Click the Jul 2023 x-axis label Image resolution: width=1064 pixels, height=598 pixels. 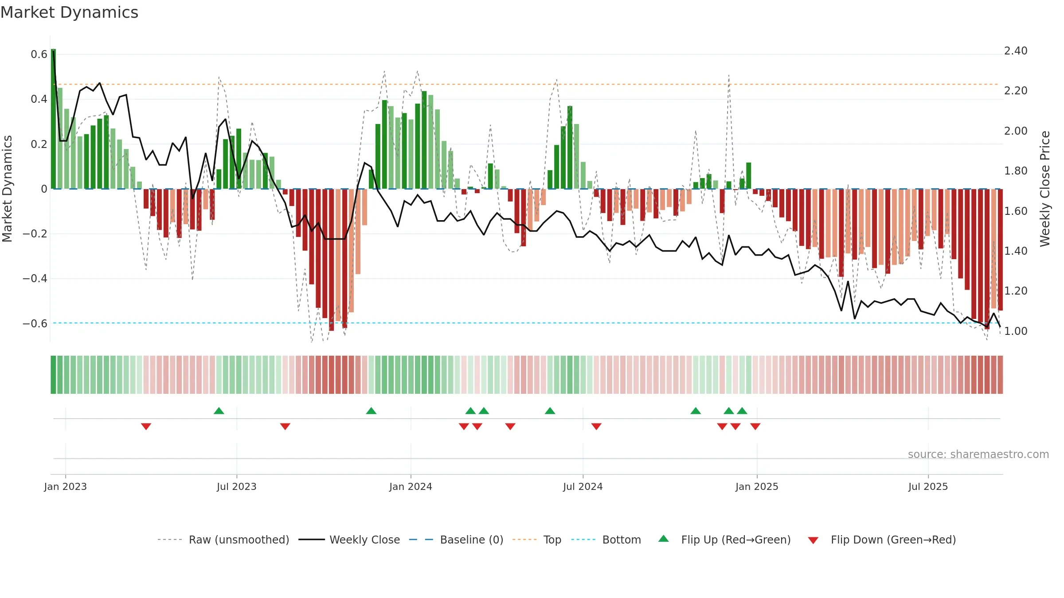(x=237, y=486)
